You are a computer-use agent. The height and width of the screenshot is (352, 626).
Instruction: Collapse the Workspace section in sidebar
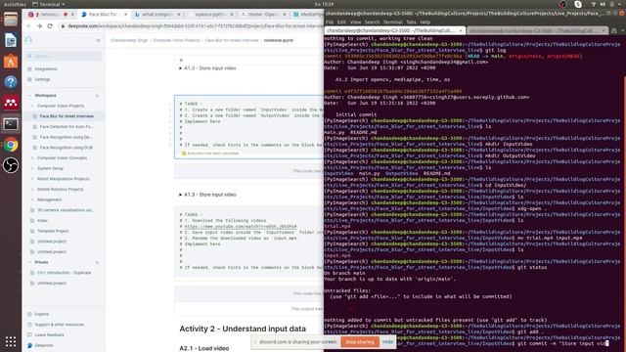coord(29,96)
